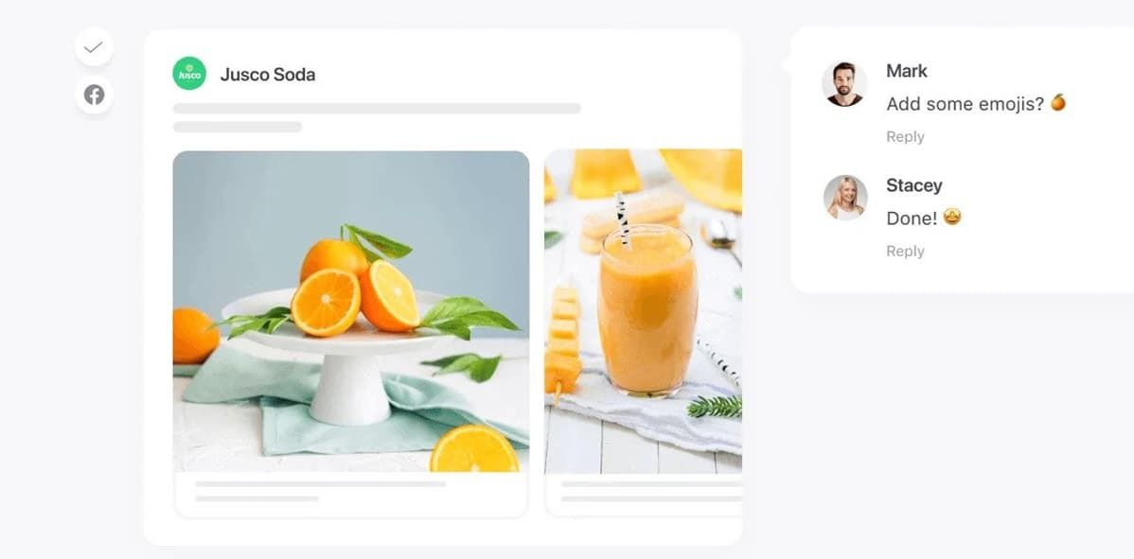This screenshot has width=1134, height=559.
Task: Reply to Mark's comment
Action: (905, 136)
